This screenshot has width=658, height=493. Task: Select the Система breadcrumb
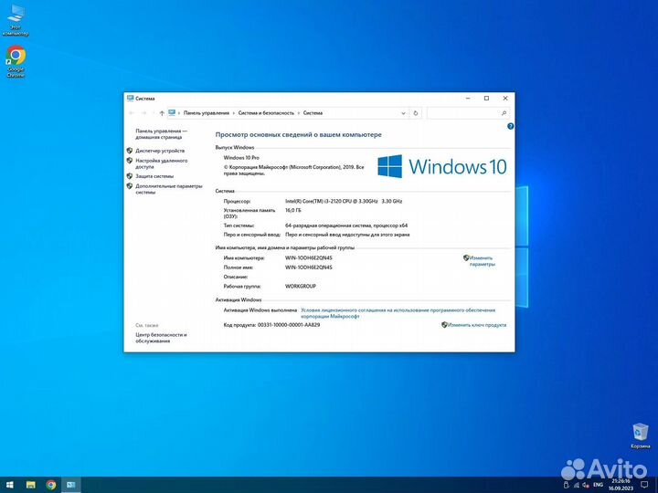pyautogui.click(x=313, y=113)
